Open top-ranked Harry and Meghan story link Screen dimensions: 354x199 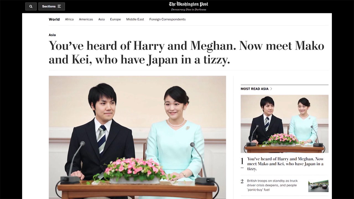(285, 164)
